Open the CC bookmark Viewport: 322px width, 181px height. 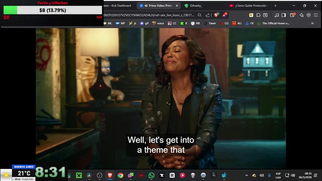(172, 23)
